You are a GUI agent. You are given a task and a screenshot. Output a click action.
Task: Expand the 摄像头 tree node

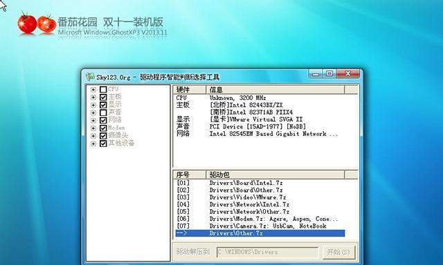[93, 136]
